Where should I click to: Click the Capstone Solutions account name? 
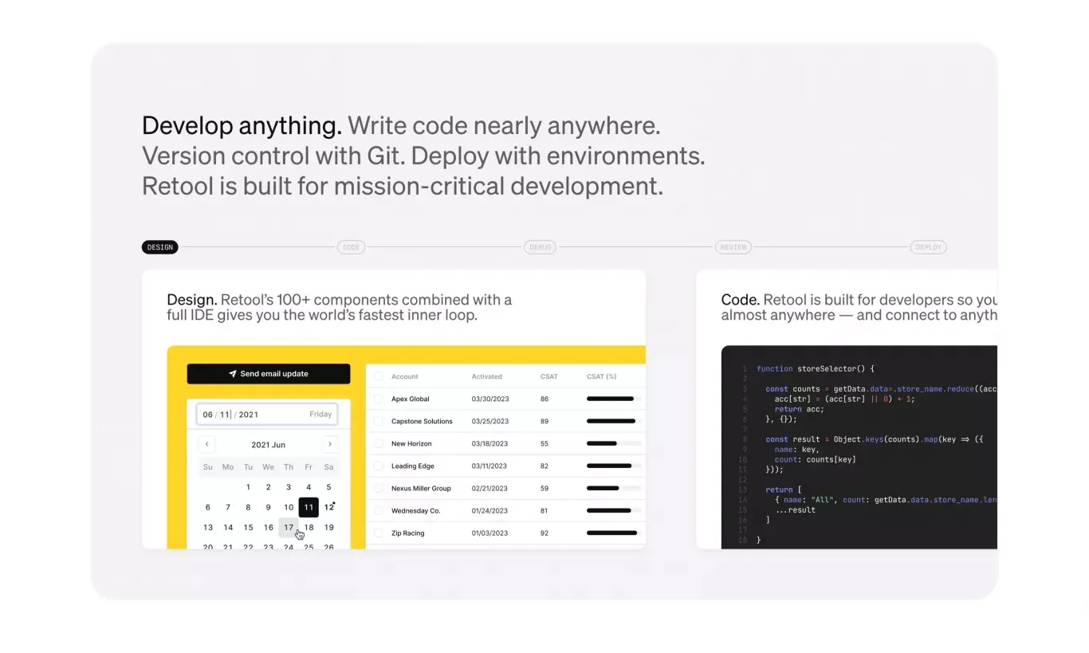tap(422, 421)
